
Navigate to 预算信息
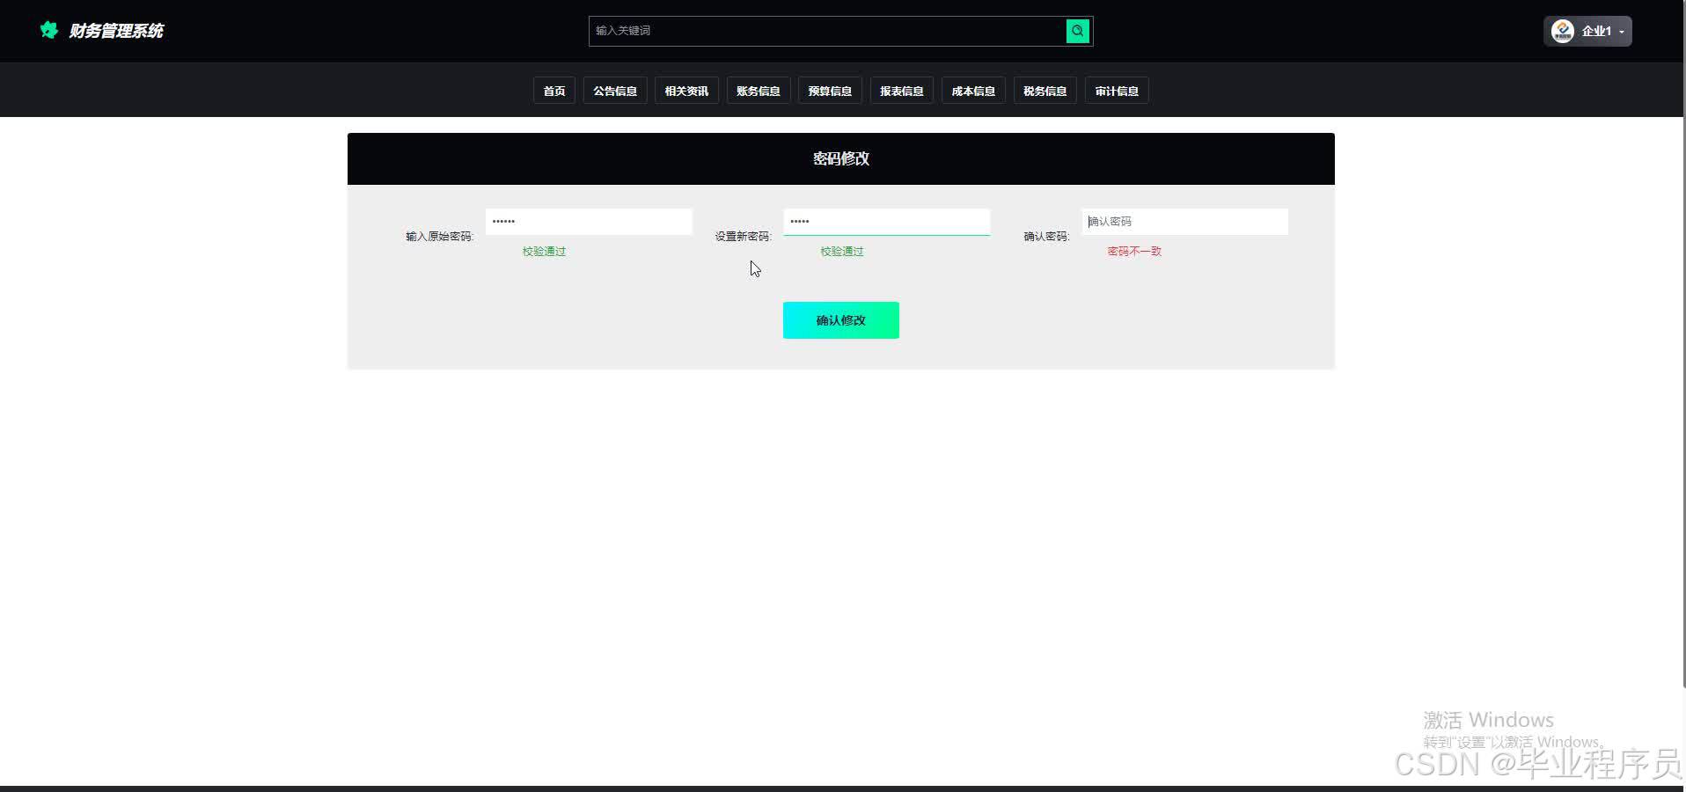click(830, 91)
